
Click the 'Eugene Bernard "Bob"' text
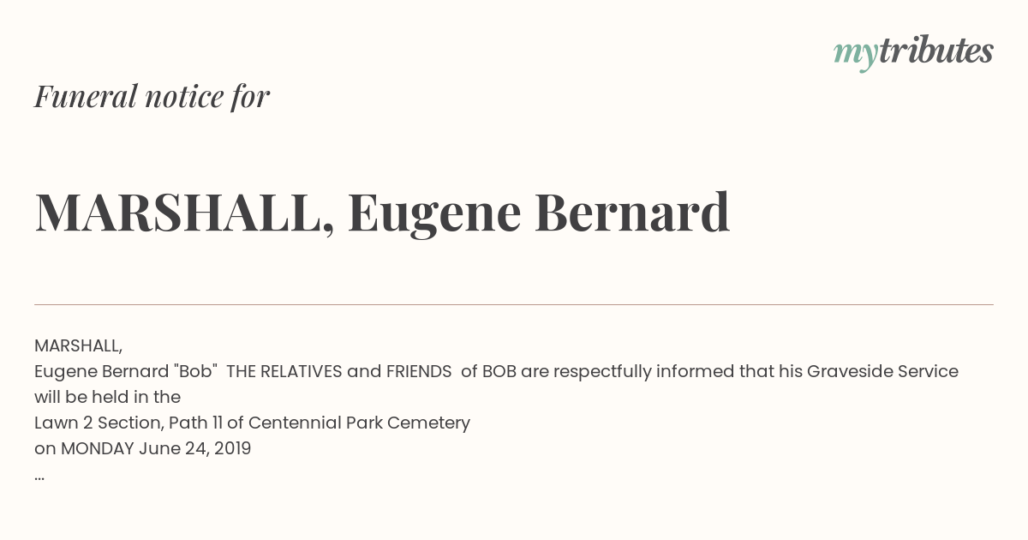tap(125, 371)
